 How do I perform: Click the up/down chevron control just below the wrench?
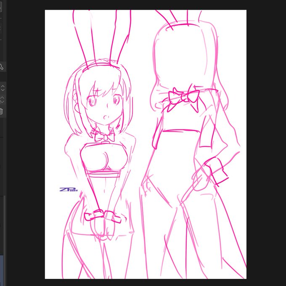pos(3,88)
